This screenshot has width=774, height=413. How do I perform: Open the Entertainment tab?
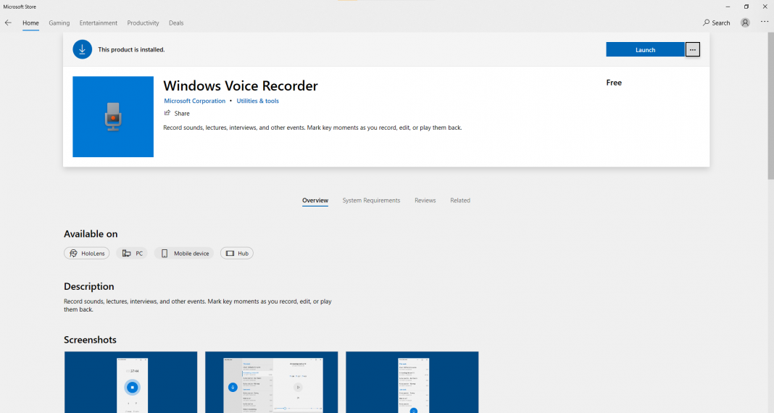tap(99, 22)
